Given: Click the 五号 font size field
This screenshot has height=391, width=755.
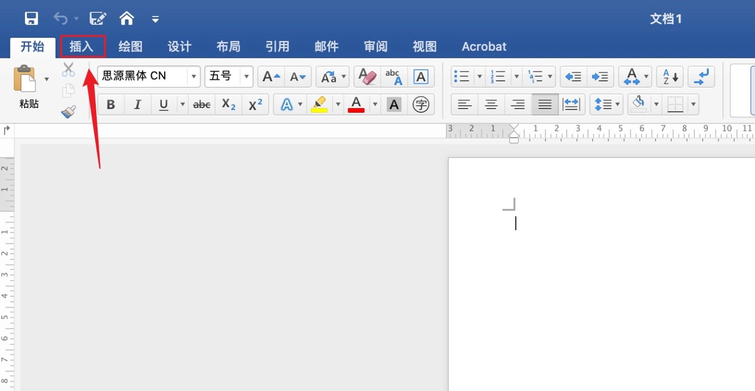Looking at the screenshot, I should coord(223,76).
